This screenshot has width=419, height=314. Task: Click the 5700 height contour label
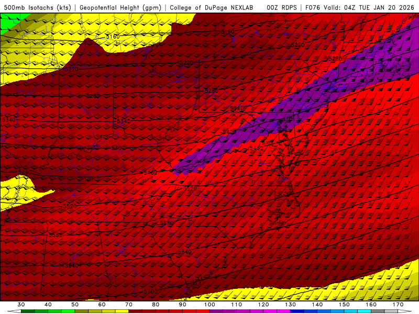150,291
